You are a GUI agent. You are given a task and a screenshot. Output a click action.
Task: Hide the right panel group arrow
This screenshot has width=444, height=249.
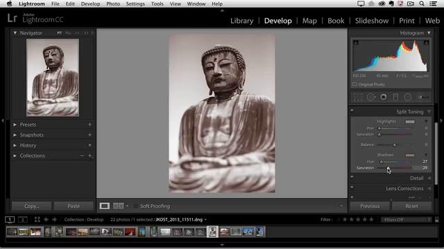[441, 120]
